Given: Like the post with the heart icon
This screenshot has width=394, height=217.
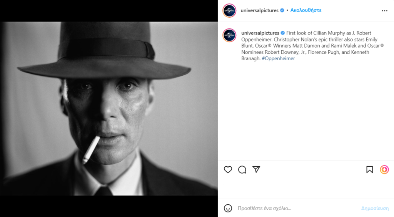Looking at the screenshot, I should tap(228, 169).
